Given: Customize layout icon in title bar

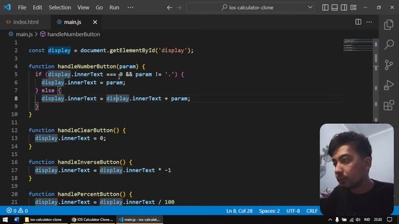Looking at the screenshot, I should coord(353,7).
